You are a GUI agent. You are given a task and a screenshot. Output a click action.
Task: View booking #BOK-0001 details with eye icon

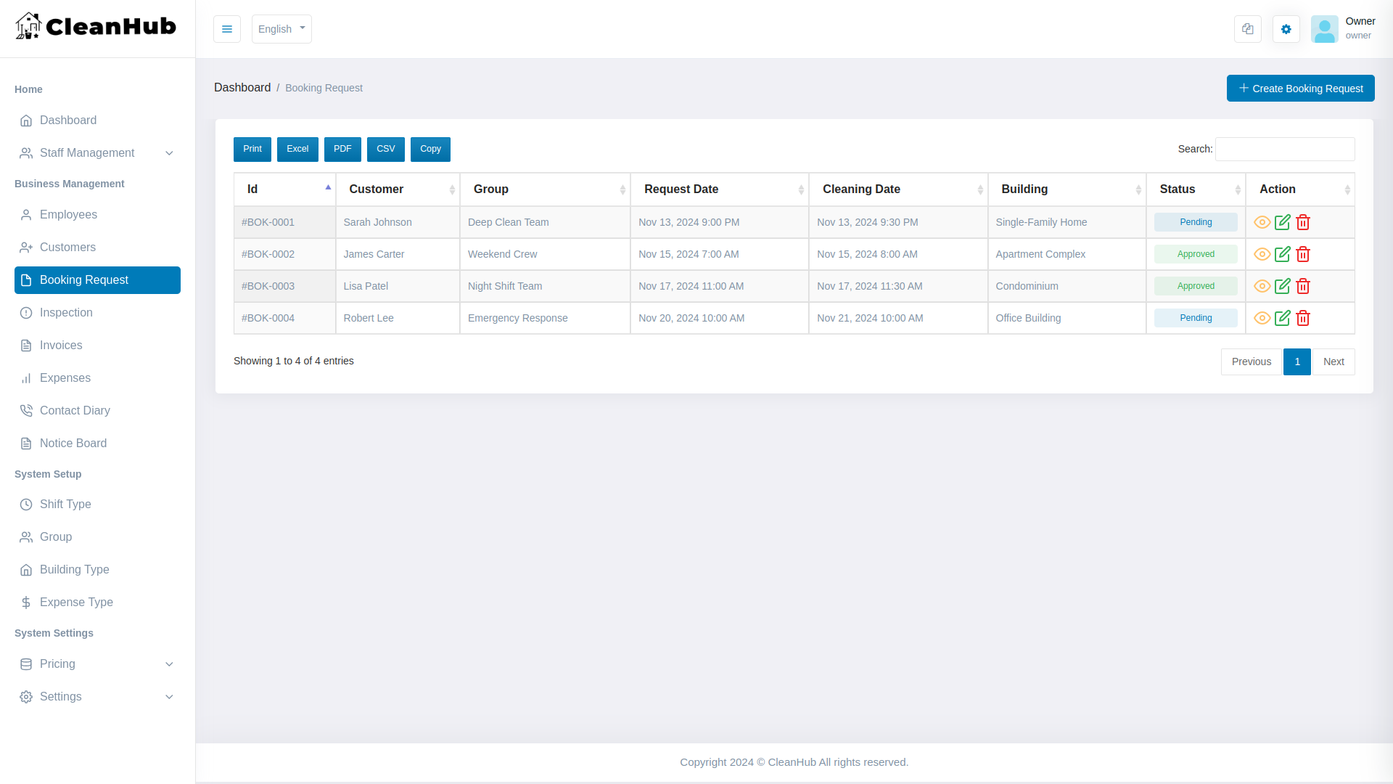coord(1262,222)
